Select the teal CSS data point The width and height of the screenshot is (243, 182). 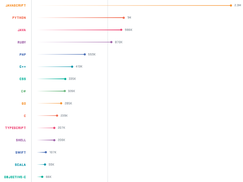point(65,79)
